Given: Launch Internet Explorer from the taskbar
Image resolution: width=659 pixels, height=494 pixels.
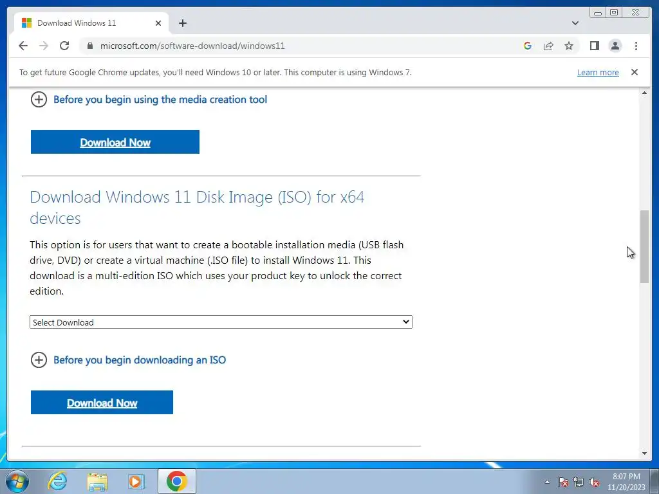Looking at the screenshot, I should click(x=57, y=481).
